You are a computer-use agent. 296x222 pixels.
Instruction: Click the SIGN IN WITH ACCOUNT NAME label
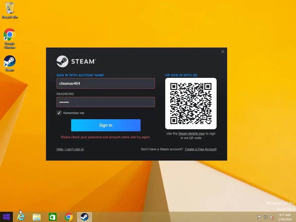(80, 75)
